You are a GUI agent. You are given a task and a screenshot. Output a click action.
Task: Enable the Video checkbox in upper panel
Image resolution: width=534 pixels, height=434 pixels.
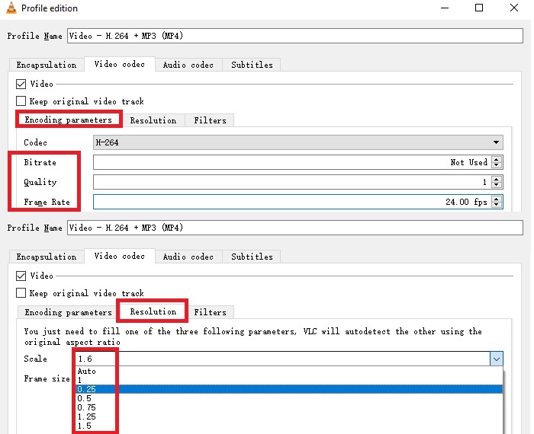21,84
